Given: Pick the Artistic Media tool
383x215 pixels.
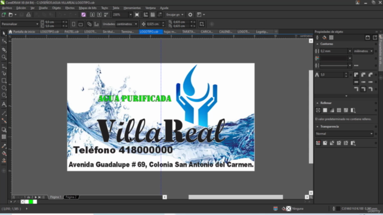Looking at the screenshot, I should point(4,73).
